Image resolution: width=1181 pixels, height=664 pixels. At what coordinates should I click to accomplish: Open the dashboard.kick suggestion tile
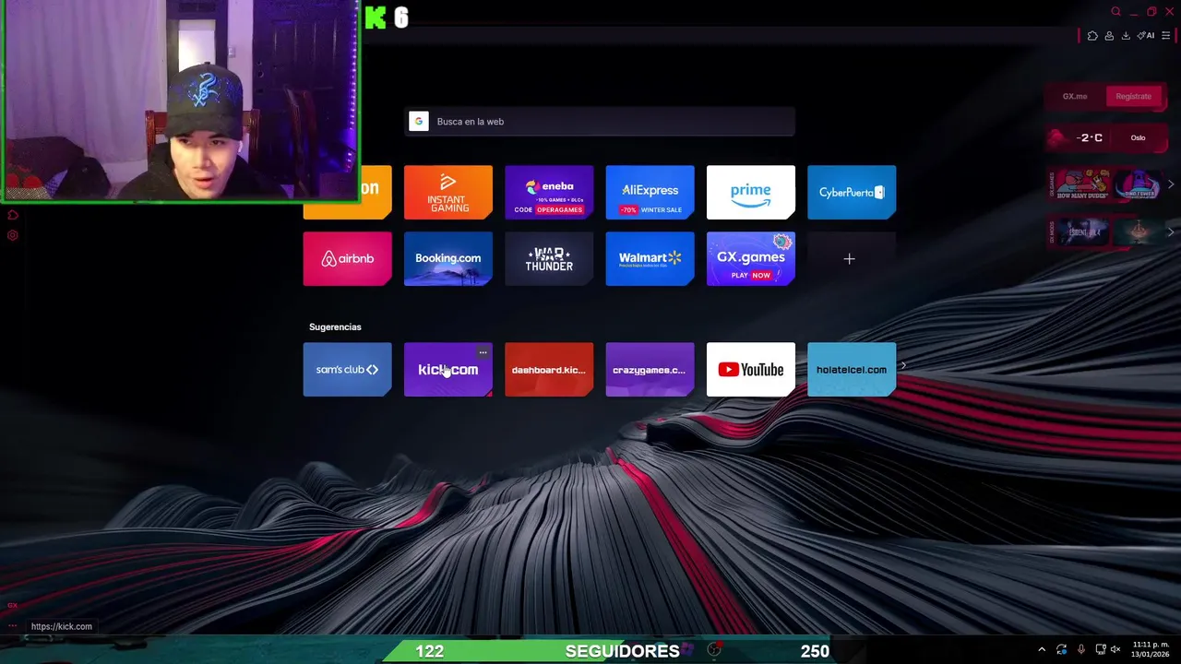549,370
